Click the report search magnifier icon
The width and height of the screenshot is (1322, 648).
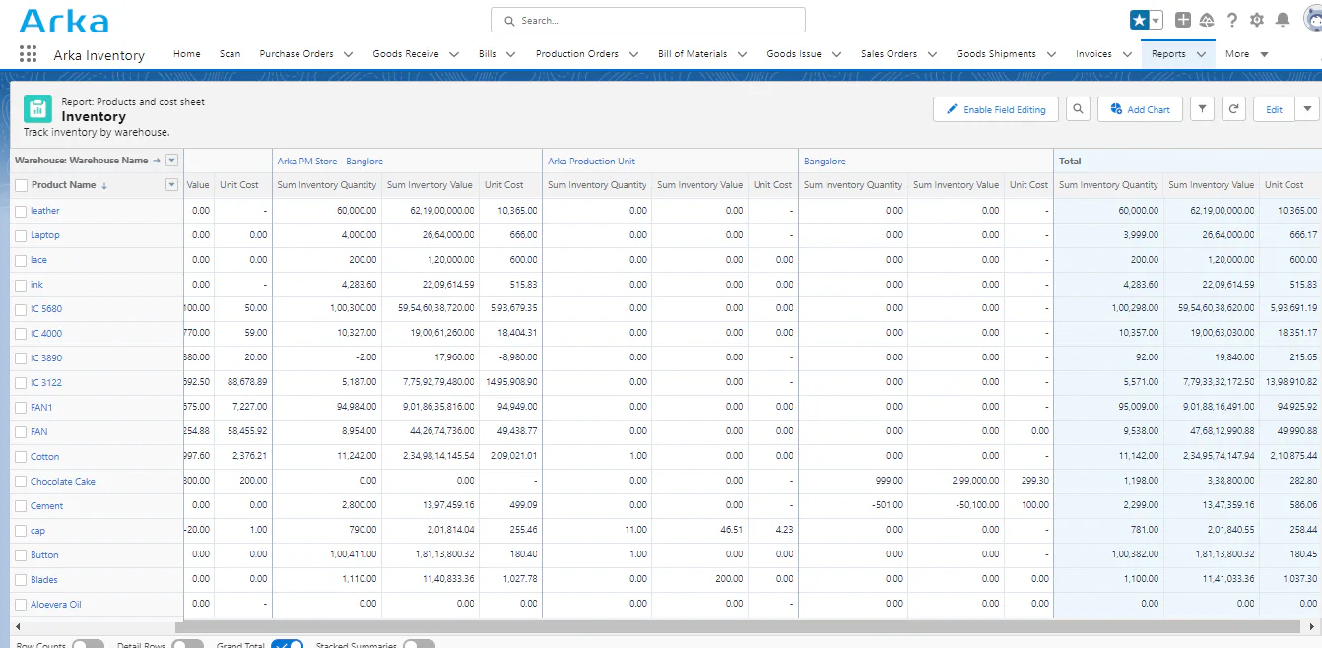pos(1078,109)
